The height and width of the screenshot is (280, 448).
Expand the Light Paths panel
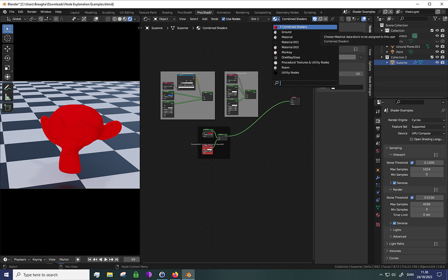(397, 244)
